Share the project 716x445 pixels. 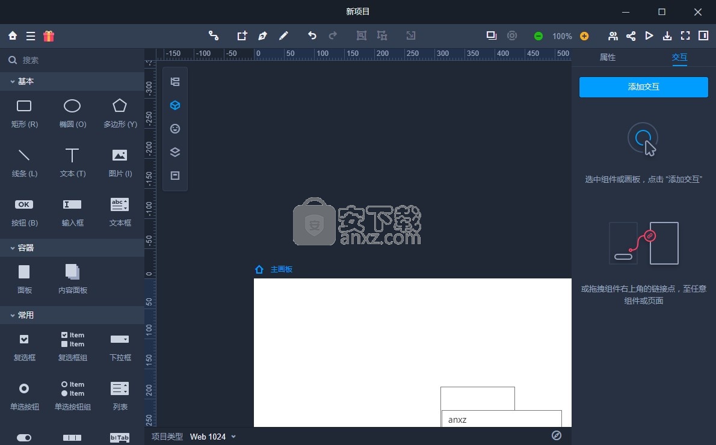[631, 35]
